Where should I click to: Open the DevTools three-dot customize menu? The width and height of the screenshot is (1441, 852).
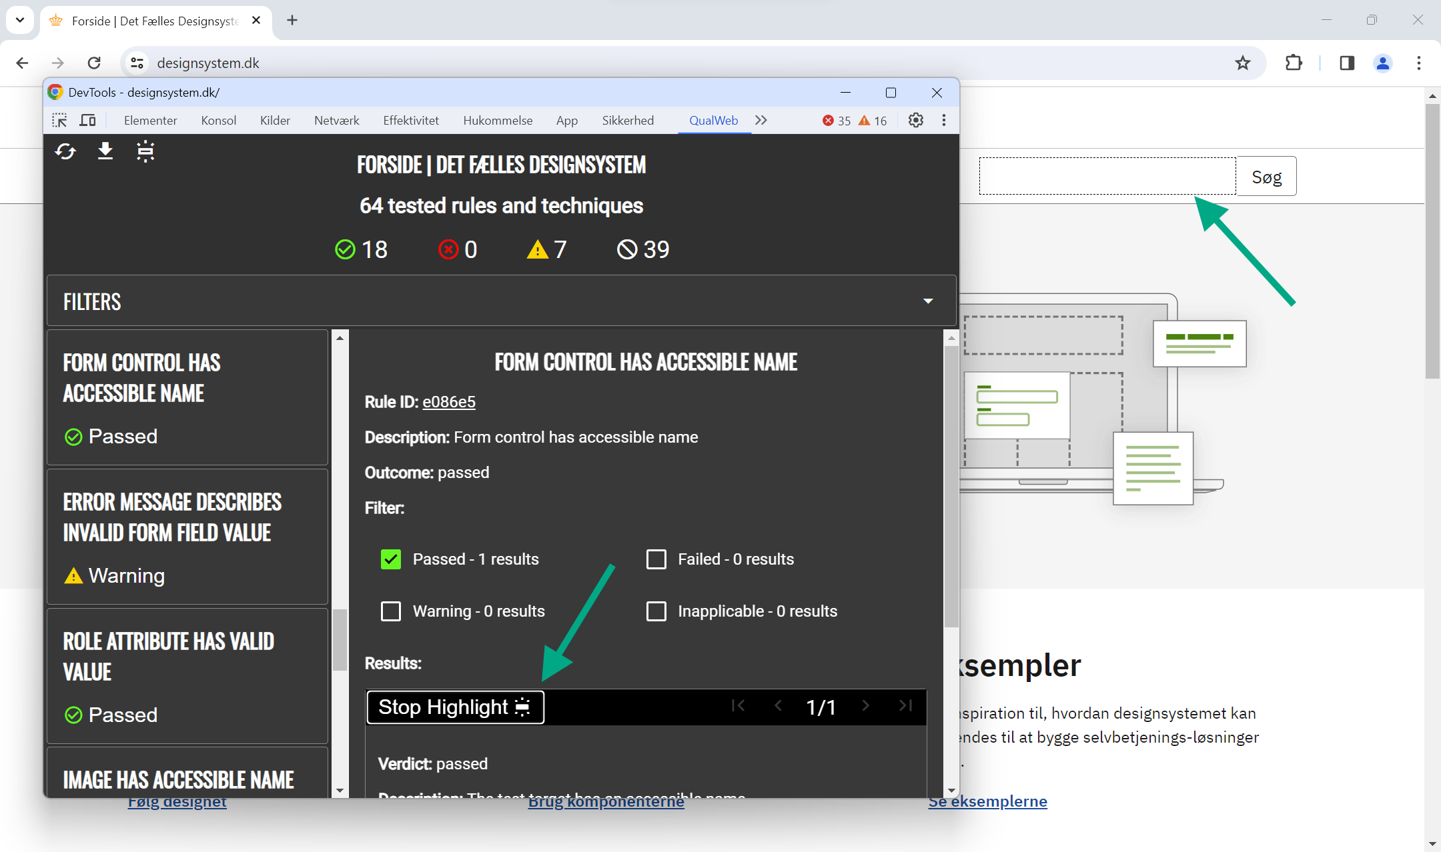pyautogui.click(x=943, y=120)
